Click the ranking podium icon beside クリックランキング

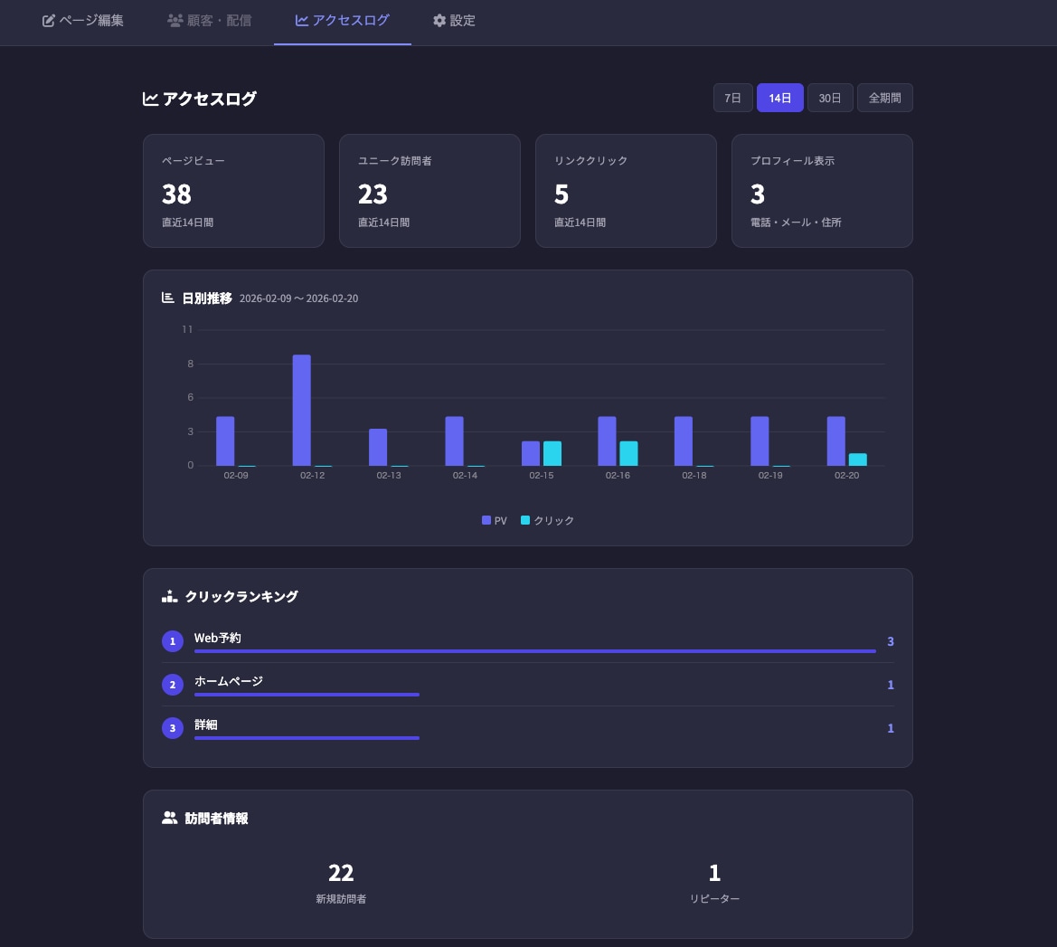(170, 596)
